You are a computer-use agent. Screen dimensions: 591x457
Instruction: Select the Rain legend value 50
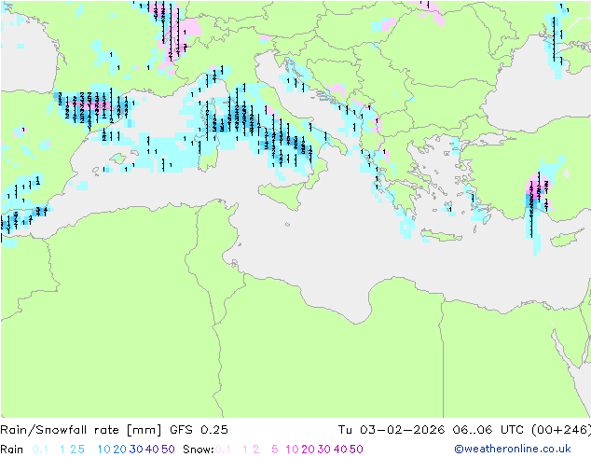[x=168, y=450]
